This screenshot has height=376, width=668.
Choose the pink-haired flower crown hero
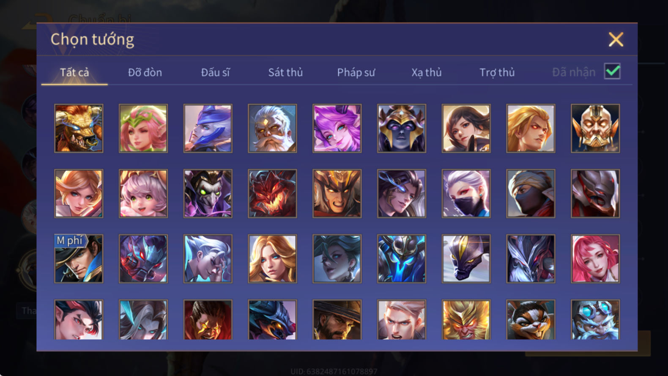coord(143,128)
